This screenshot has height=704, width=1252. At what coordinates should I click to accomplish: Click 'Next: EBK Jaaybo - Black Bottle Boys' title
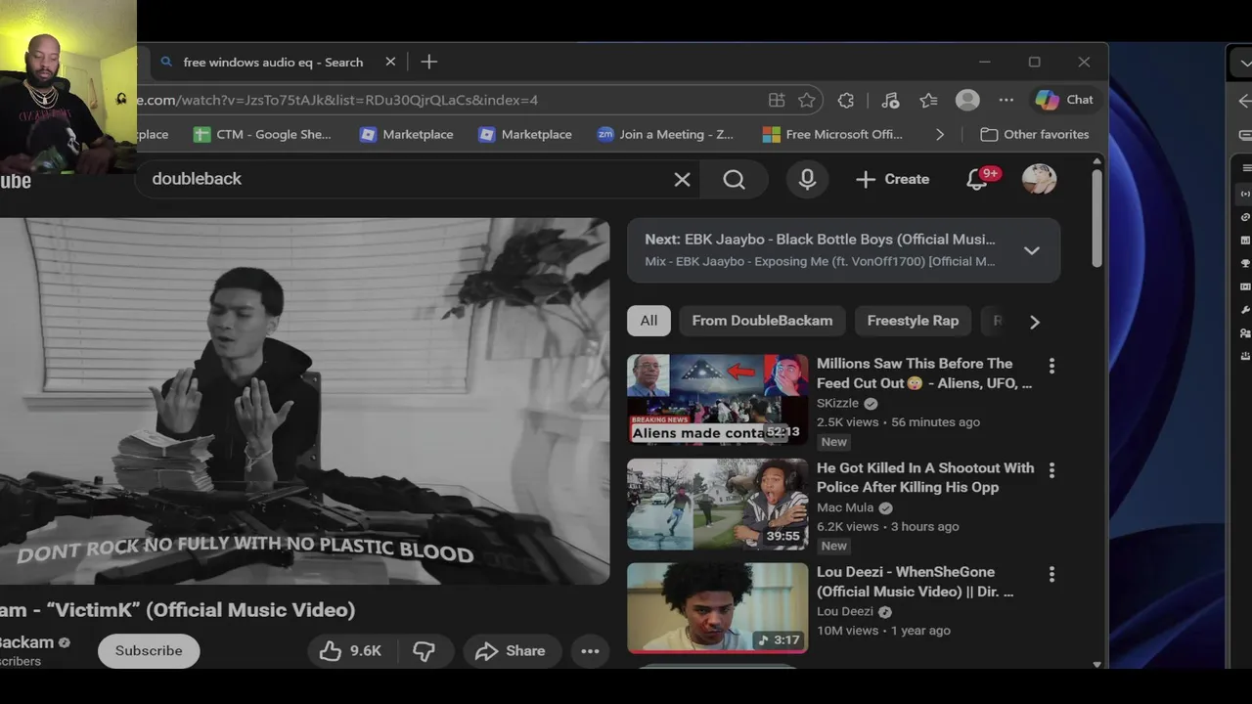click(x=820, y=239)
